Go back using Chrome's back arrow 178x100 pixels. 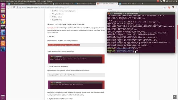pos(8,7)
